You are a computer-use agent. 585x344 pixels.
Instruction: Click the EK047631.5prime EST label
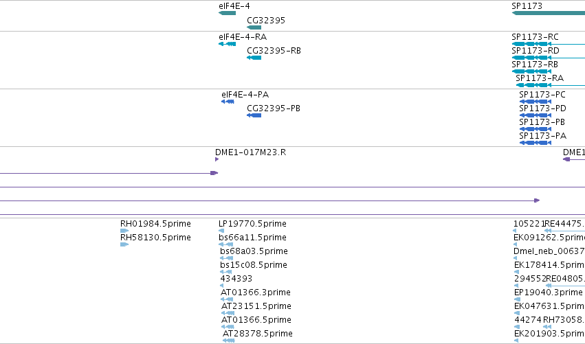pos(549,306)
